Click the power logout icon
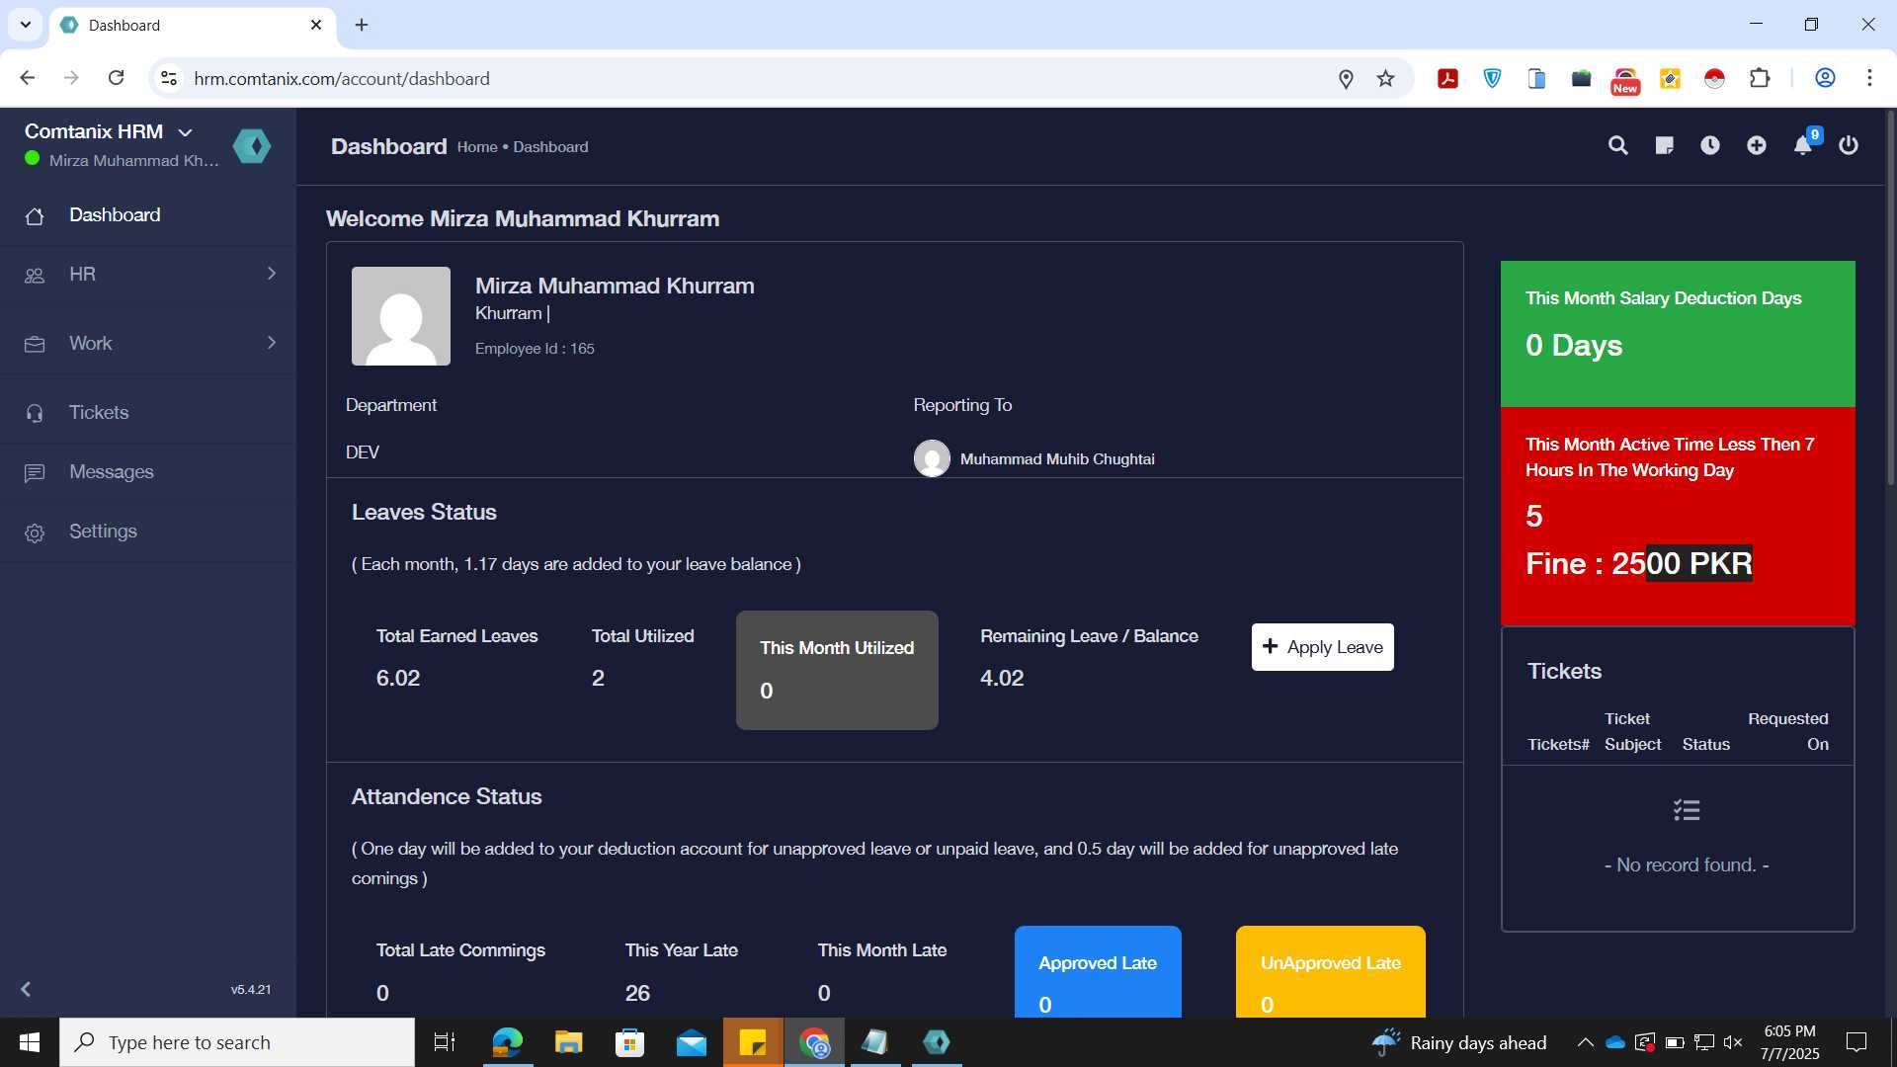 (x=1849, y=146)
